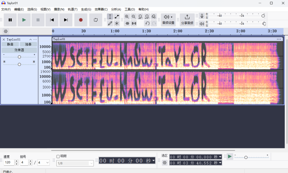Enable the 吸附 snap checkbox
288x173 pixels.
click(58, 156)
